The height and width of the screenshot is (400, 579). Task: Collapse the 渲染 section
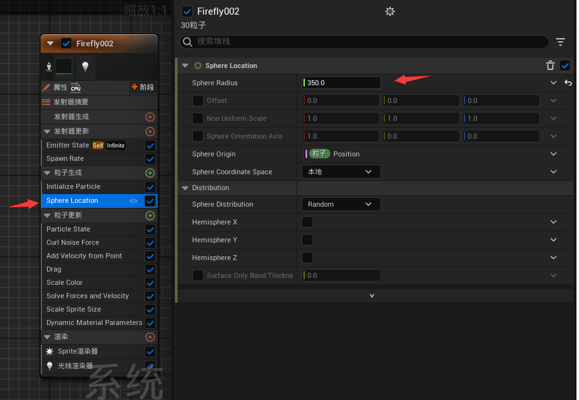[47, 337]
